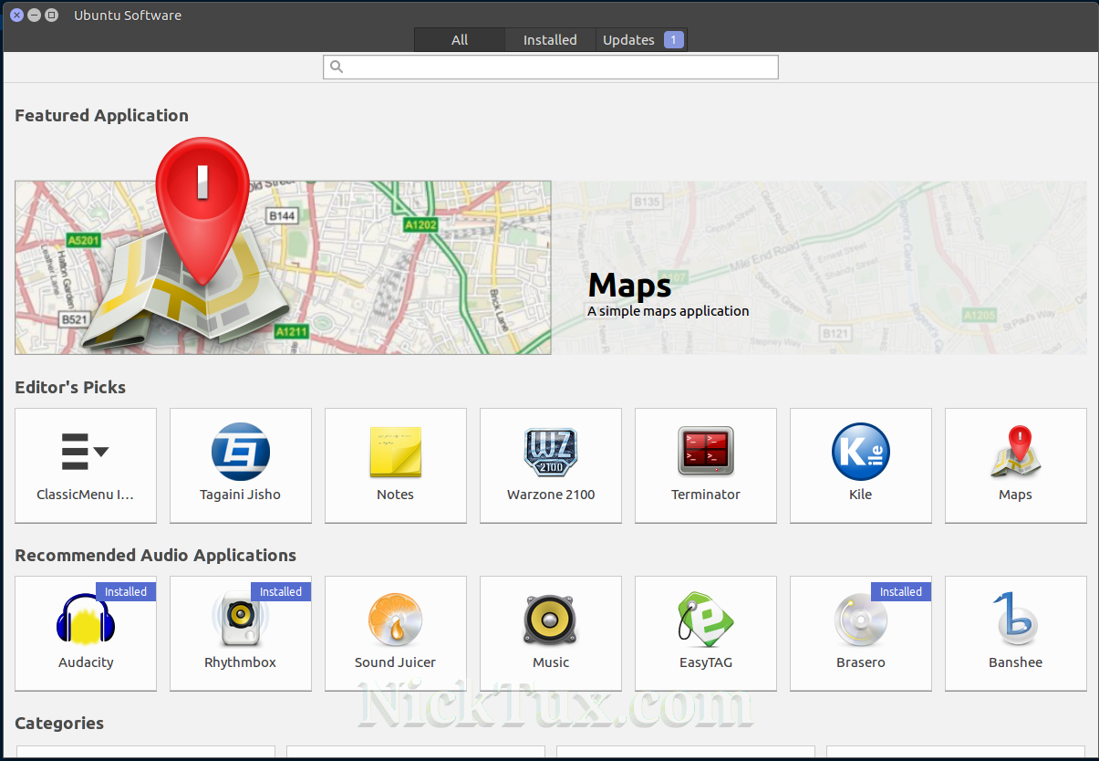Open the Music speaker icon
Screen dimensions: 1099x761
point(551,620)
